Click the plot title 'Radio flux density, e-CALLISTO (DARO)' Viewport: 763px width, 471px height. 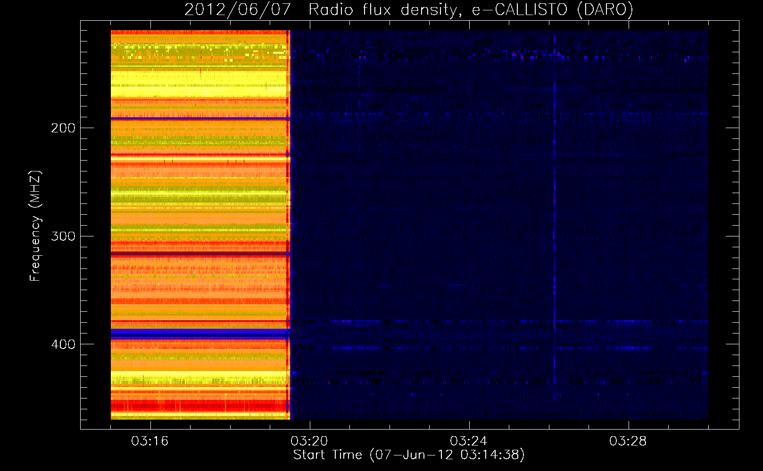471,9
